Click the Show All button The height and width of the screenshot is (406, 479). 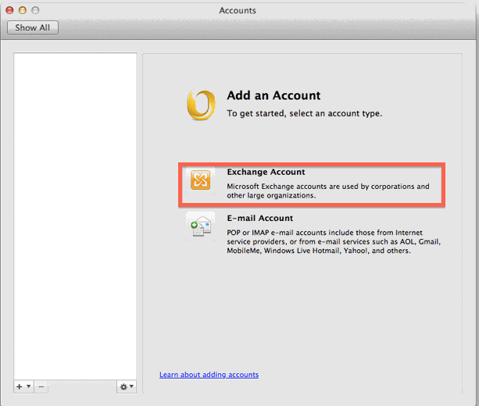click(x=33, y=28)
